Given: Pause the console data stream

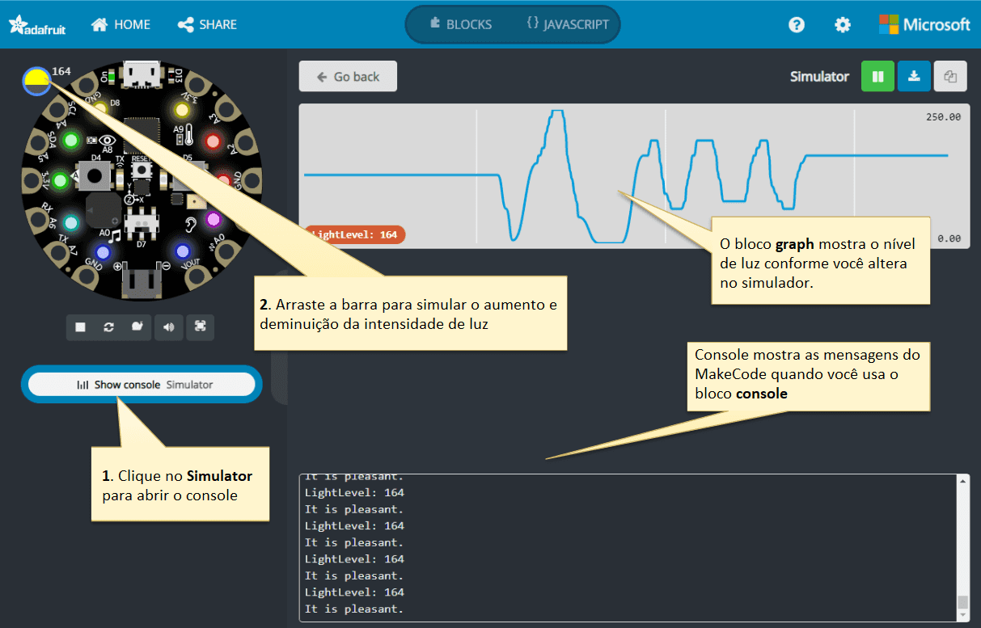Looking at the screenshot, I should coord(877,77).
